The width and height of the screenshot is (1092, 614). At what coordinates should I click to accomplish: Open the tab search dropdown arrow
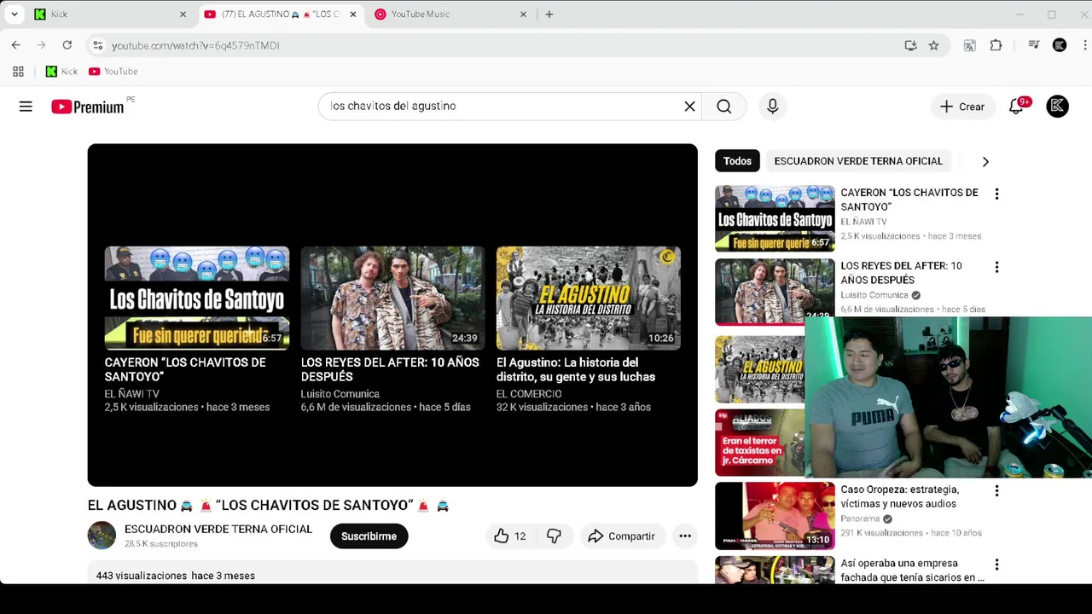(14, 14)
